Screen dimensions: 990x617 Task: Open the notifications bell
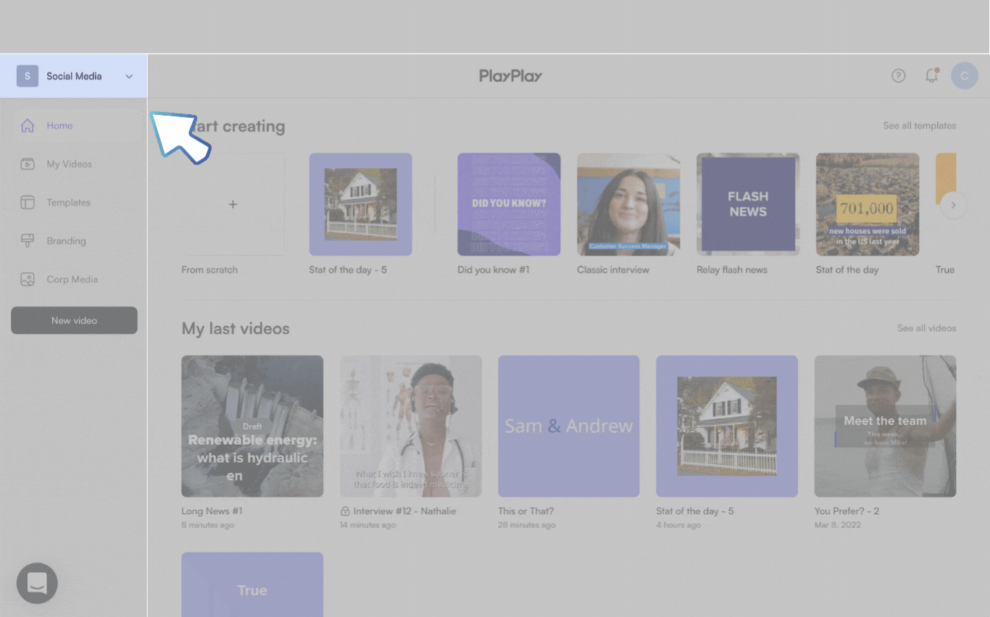pos(931,75)
